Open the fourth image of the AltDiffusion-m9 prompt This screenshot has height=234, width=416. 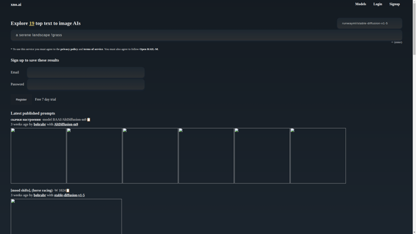pyautogui.click(x=206, y=156)
